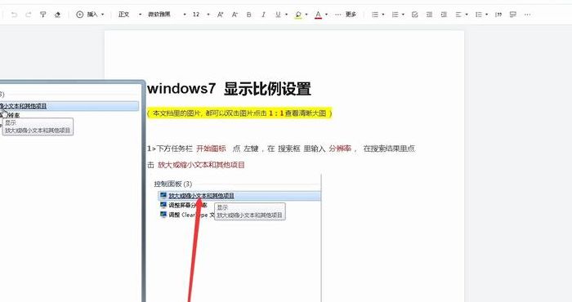Viewport: 572px width, 302px height.
Task: Decrease indent using the outdent icon
Action: click(429, 15)
